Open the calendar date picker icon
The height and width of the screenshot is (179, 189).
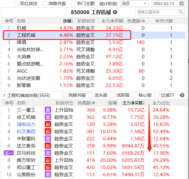point(182,3)
